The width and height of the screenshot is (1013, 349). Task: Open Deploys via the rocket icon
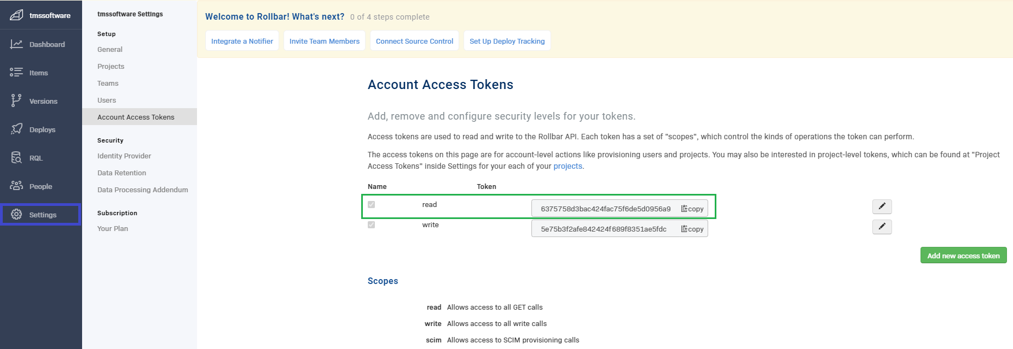click(x=16, y=129)
